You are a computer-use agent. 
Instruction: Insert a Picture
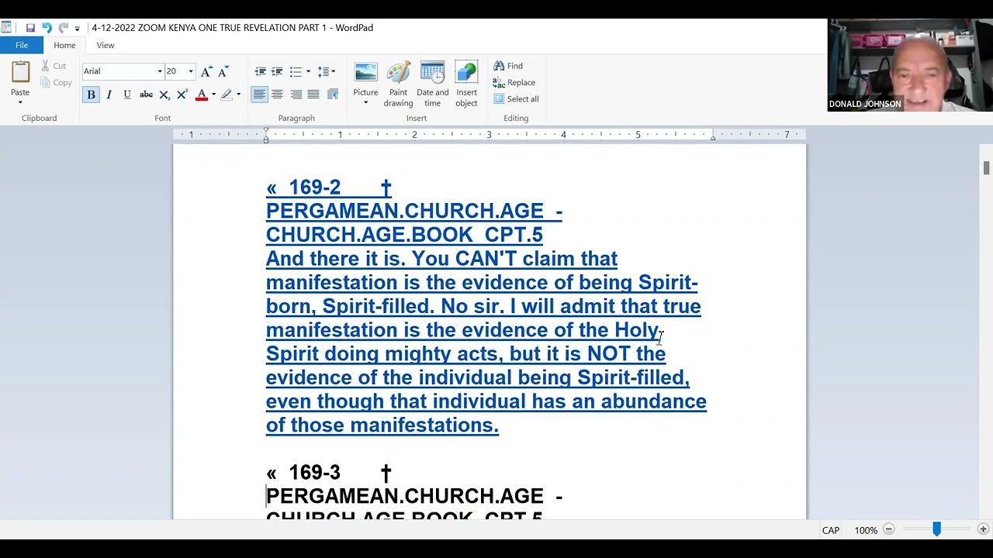pos(365,77)
